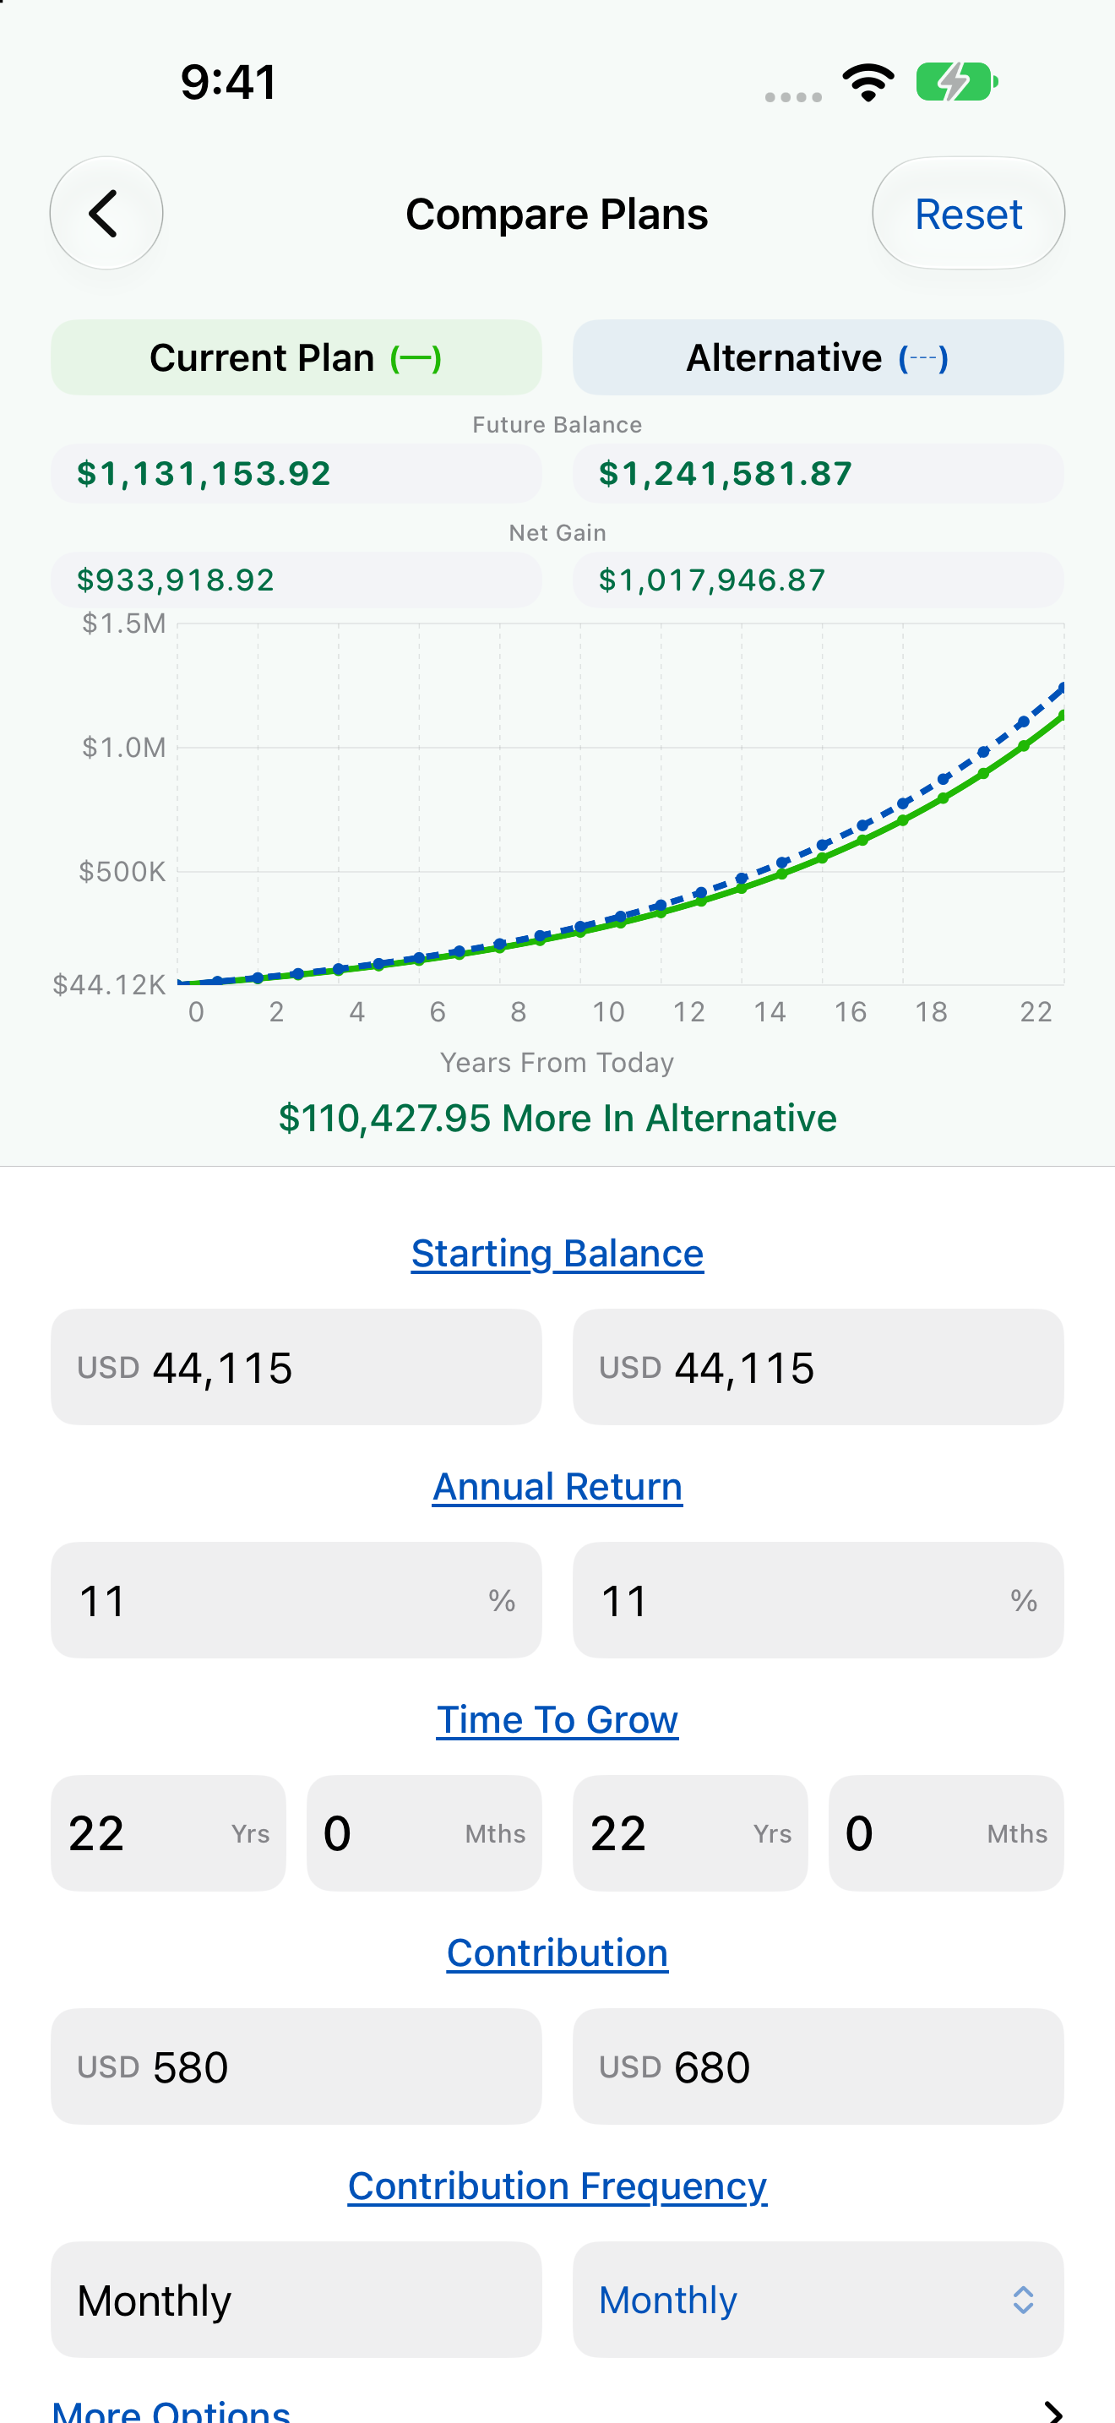The width and height of the screenshot is (1115, 2423).
Task: Edit Current Plan 22 Yrs field
Action: click(168, 1833)
